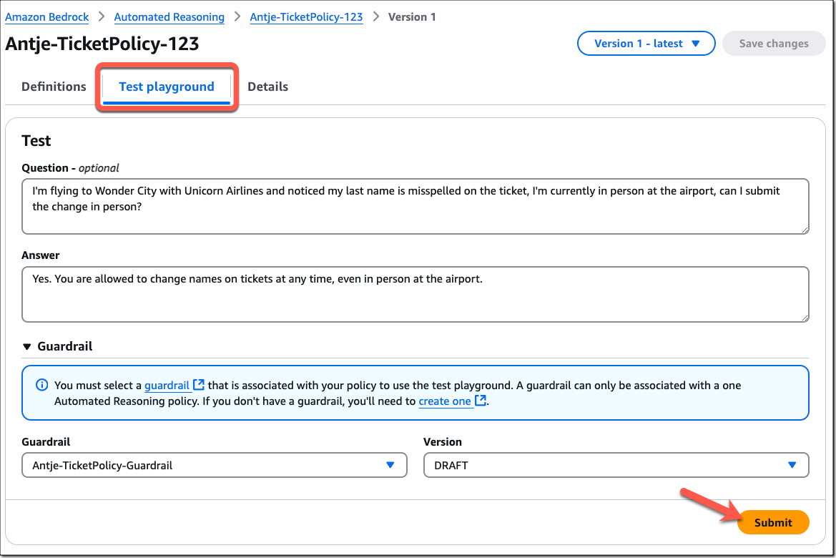The height and width of the screenshot is (558, 836).
Task: Go to Automated Reasoning breadcrumb
Action: pyautogui.click(x=169, y=17)
